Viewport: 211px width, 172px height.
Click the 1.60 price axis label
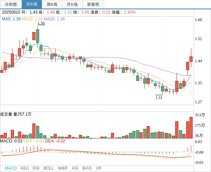click(198, 20)
